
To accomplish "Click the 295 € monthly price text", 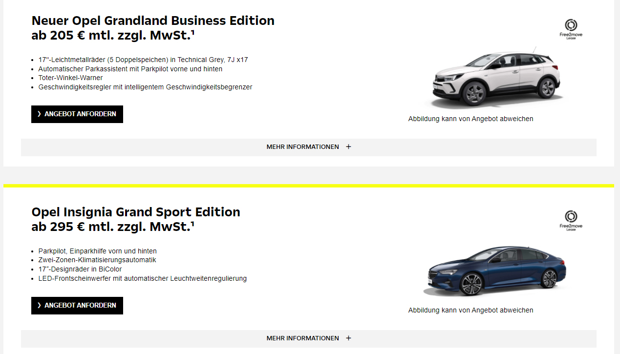I will click(x=113, y=227).
